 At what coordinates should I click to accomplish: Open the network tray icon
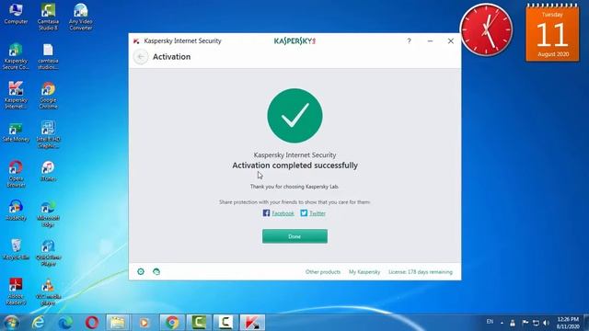[x=536, y=323]
